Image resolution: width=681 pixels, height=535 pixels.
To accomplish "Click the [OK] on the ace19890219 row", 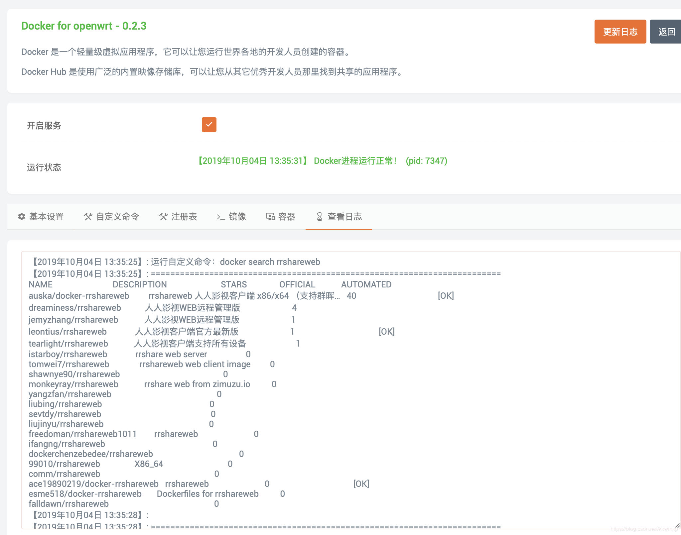I will pos(361,484).
